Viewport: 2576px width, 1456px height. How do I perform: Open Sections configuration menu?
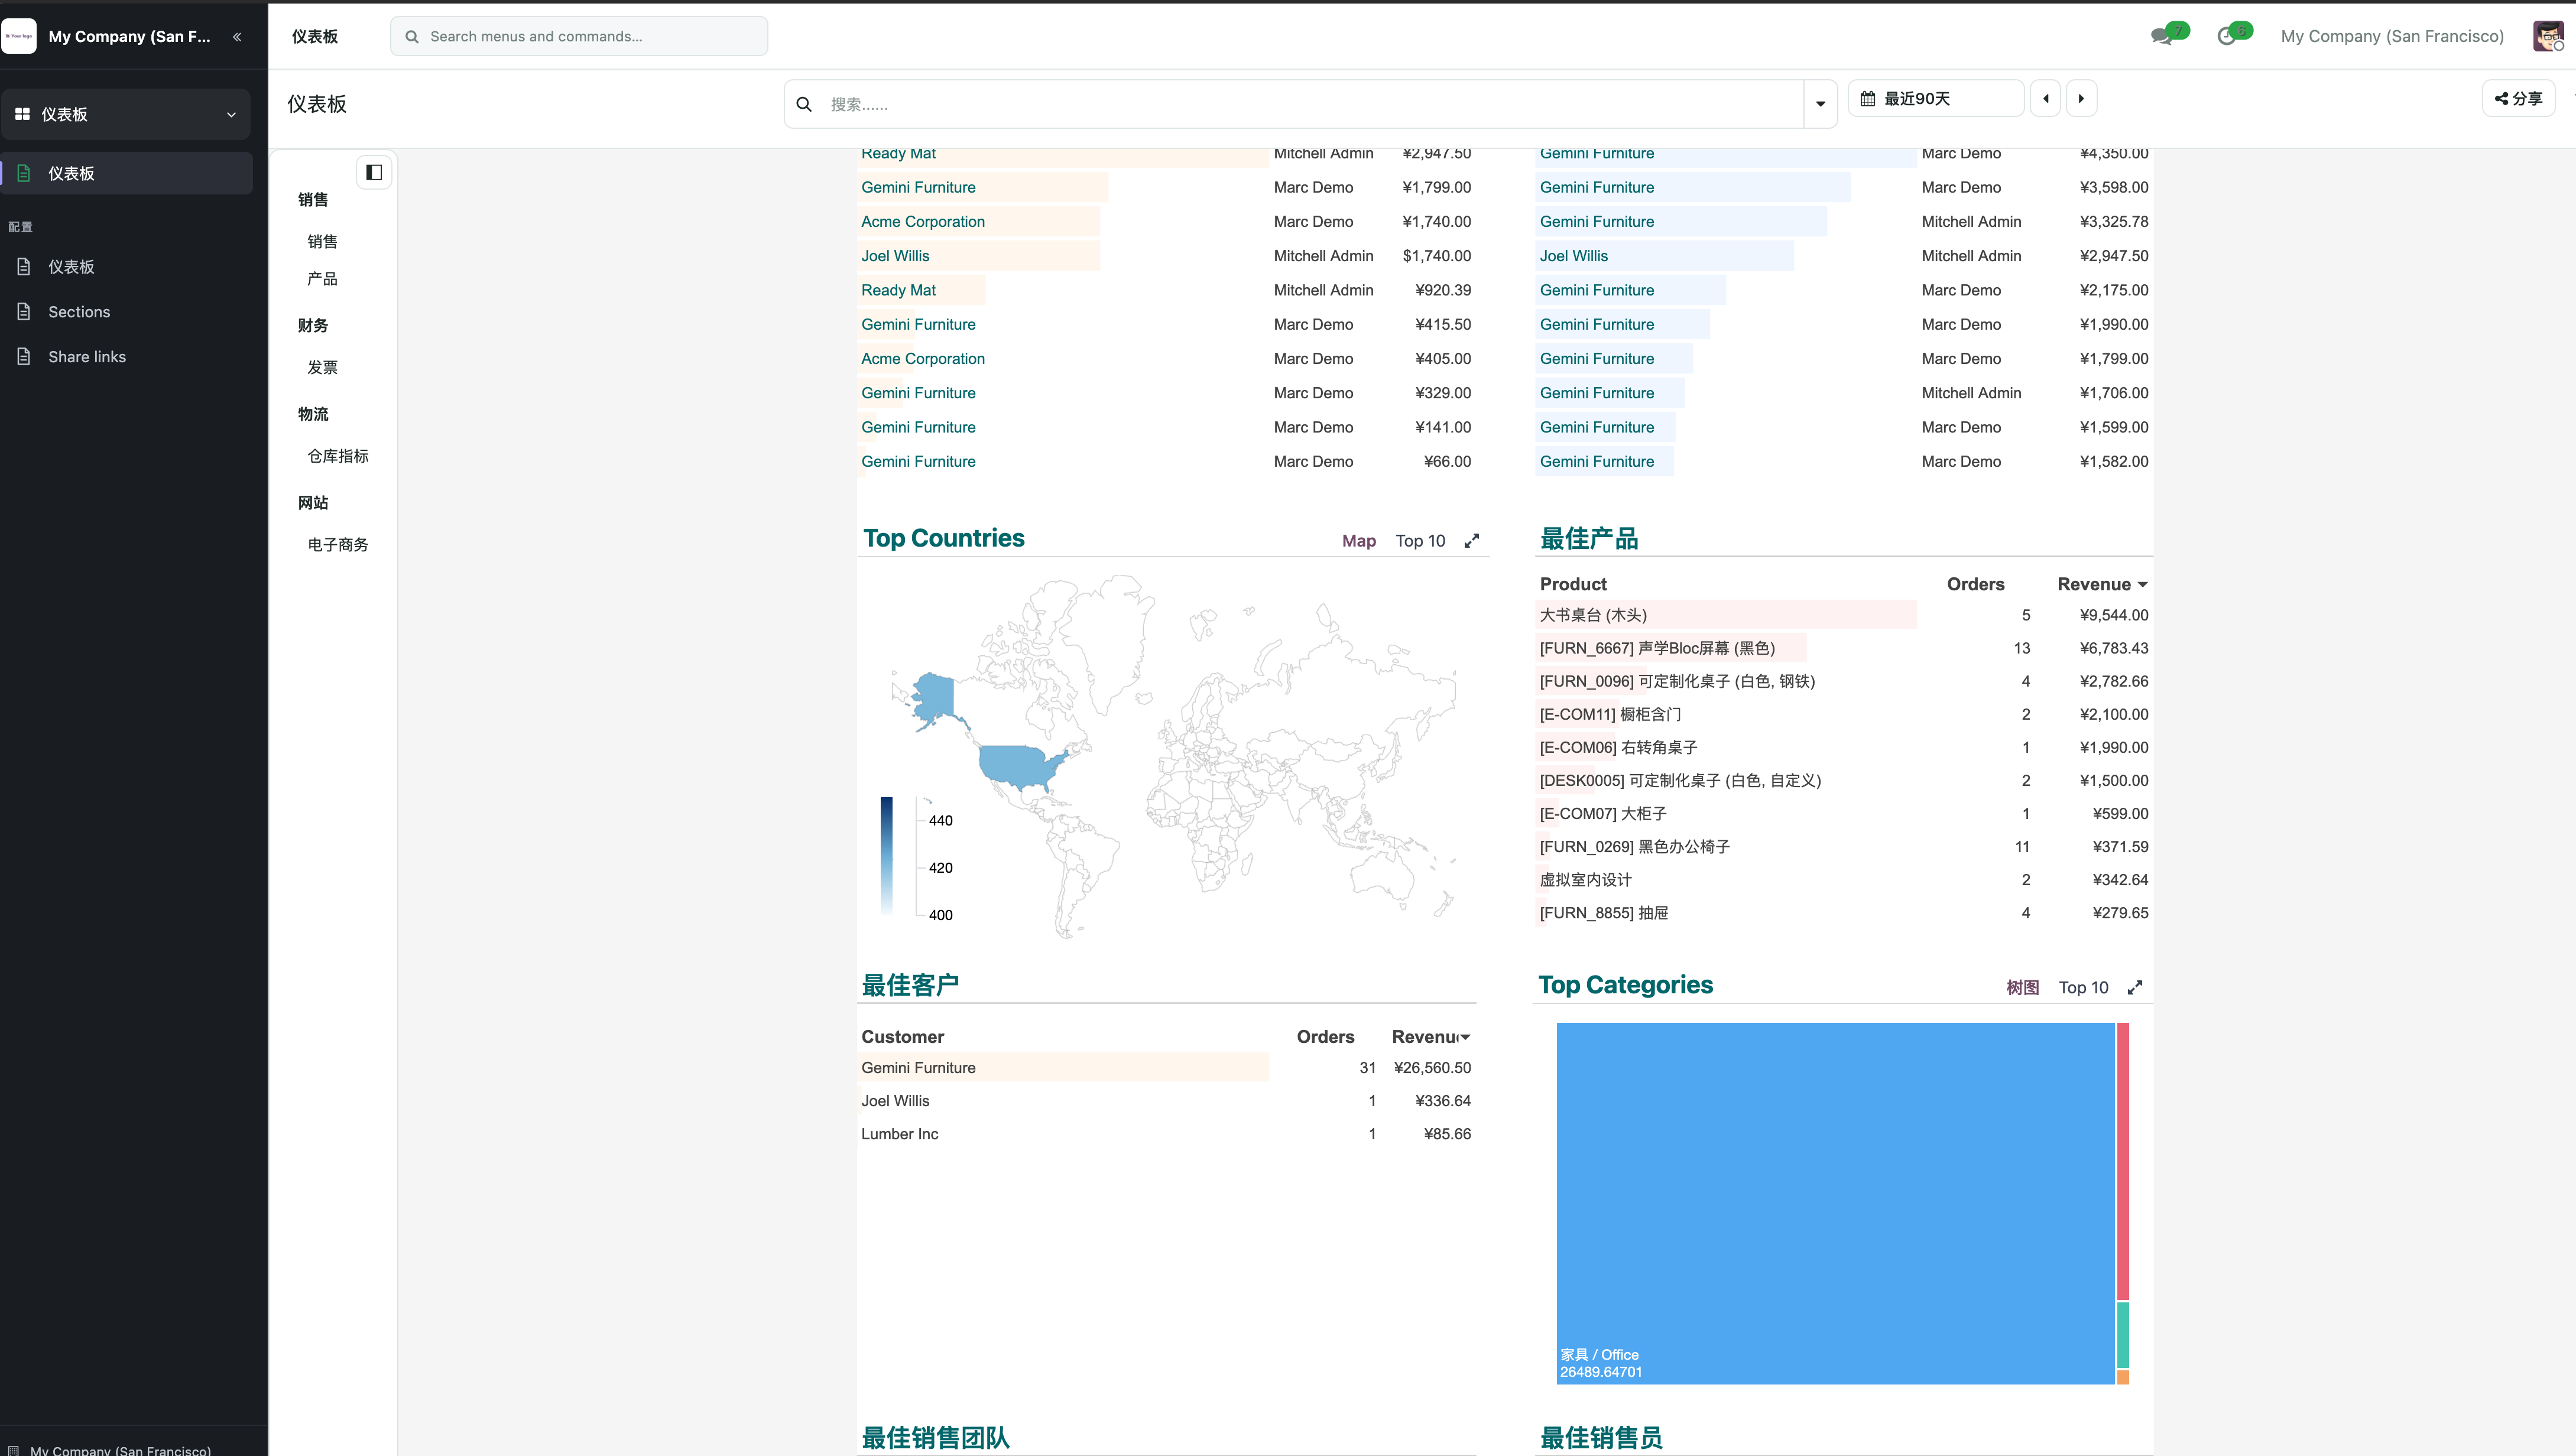(79, 312)
